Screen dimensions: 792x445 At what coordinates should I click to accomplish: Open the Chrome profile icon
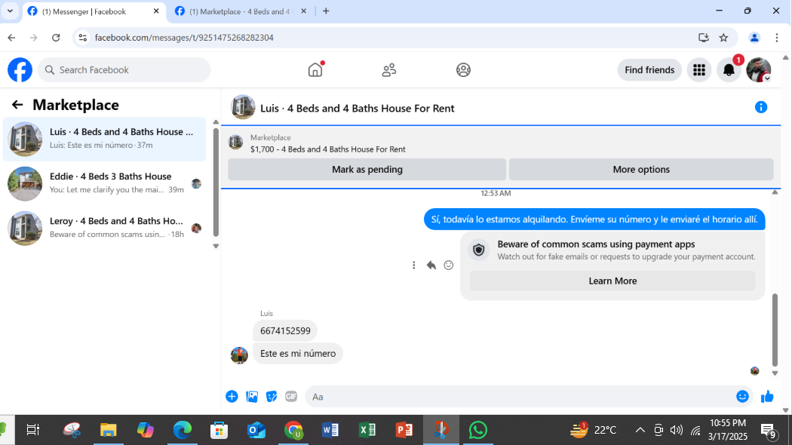754,38
